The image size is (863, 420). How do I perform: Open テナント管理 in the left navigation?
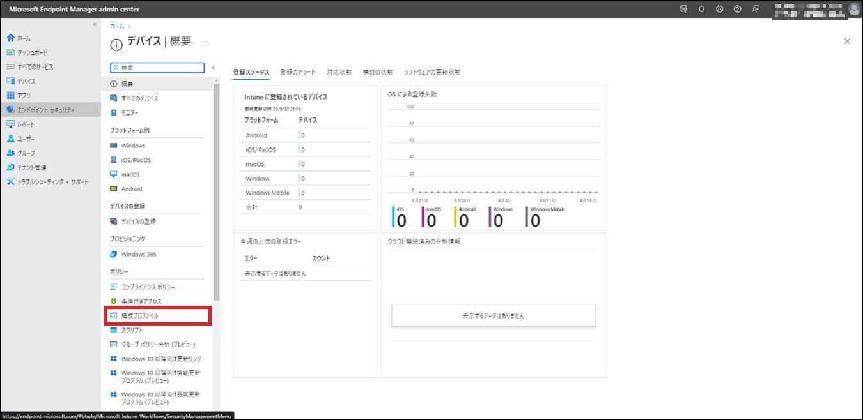pyautogui.click(x=50, y=167)
